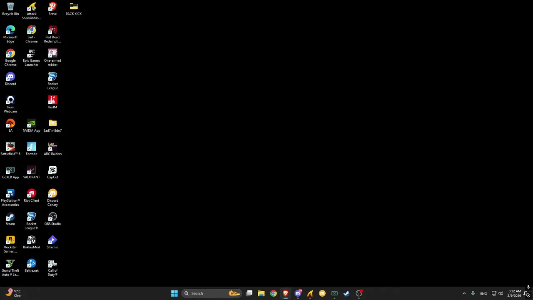Open Steam from the taskbar
This screenshot has height=300, width=533.
tap(346, 293)
